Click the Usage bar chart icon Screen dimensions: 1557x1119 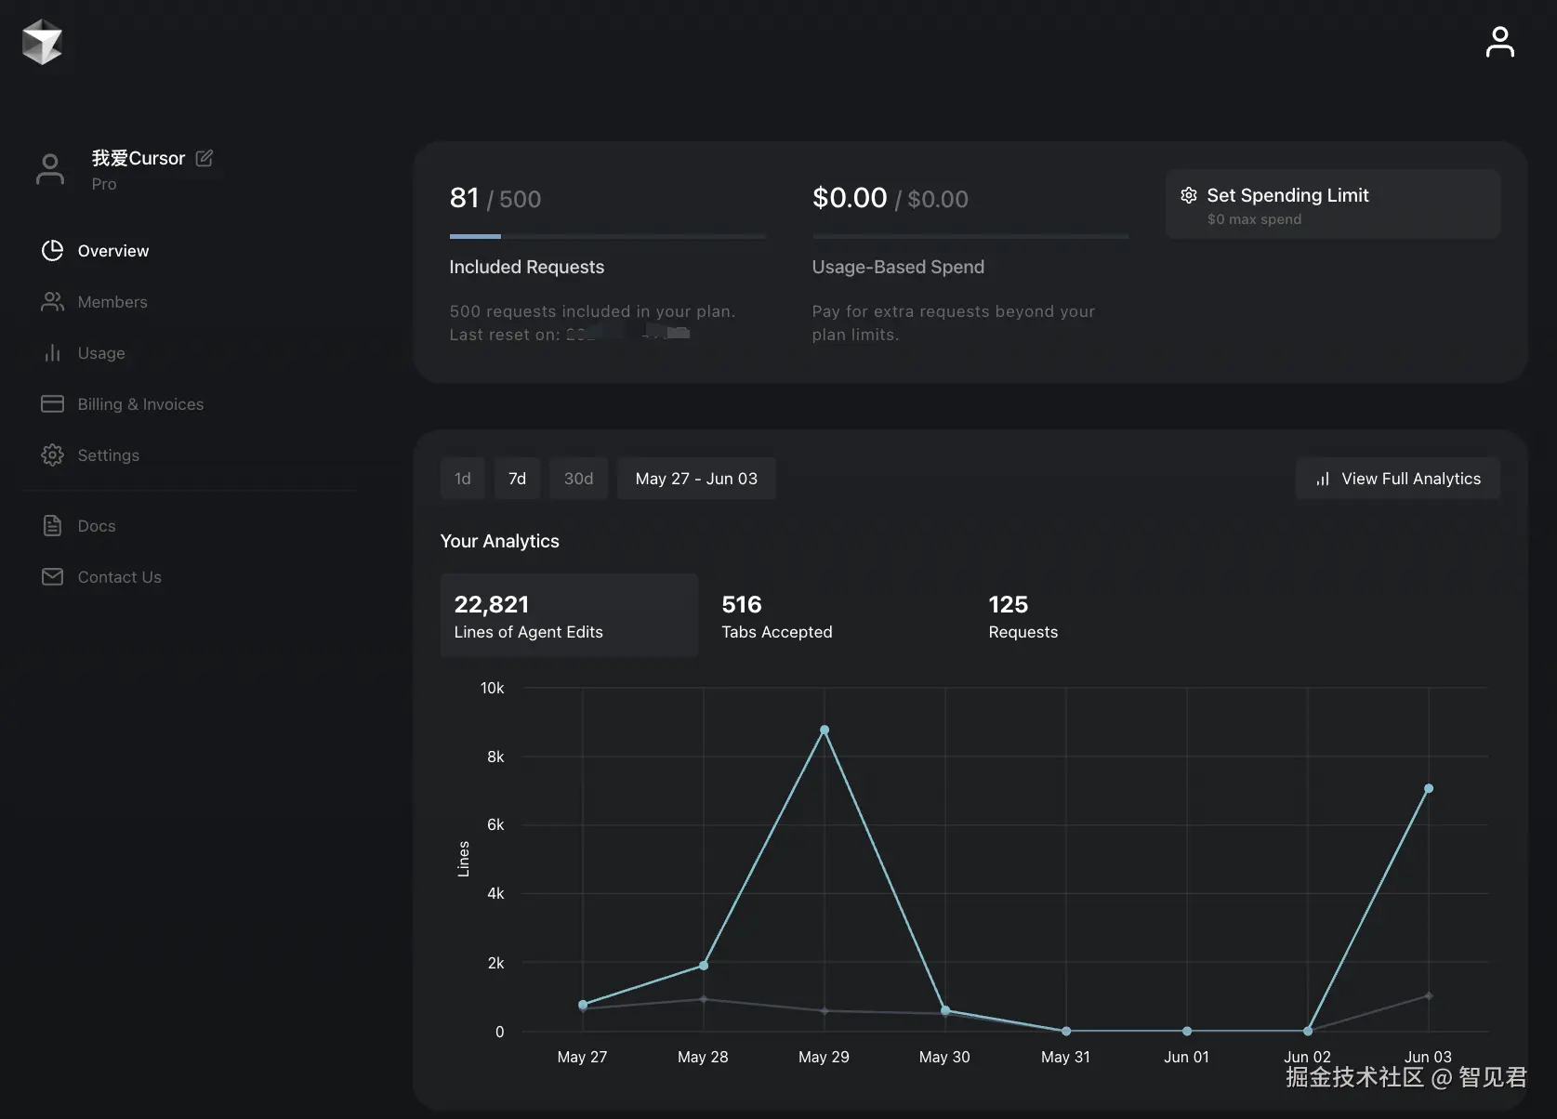[x=52, y=352]
